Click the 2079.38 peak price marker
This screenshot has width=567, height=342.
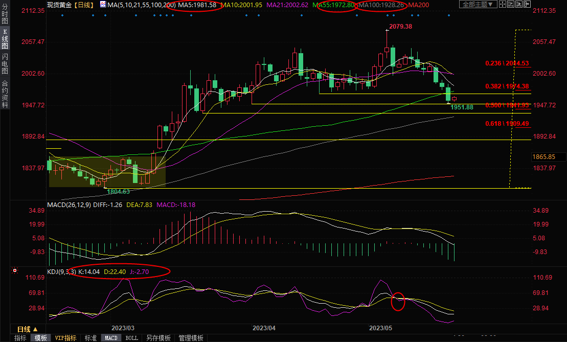point(400,27)
